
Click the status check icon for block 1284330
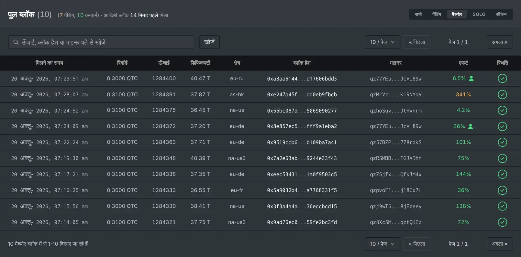502,206
